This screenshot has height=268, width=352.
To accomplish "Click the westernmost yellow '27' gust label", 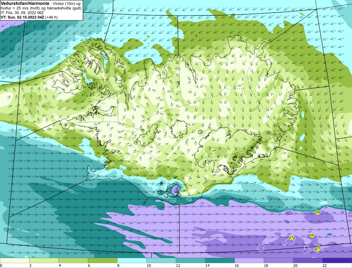I will click(291, 237).
